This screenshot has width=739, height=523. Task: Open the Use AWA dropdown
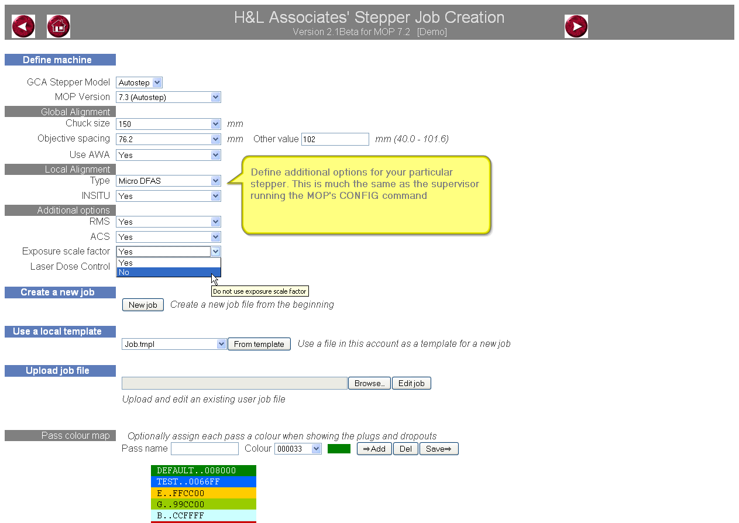click(169, 155)
